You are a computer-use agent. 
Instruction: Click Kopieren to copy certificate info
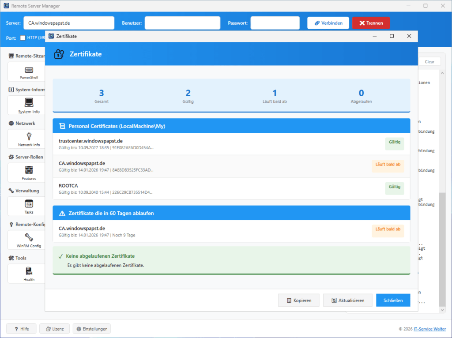coord(298,300)
